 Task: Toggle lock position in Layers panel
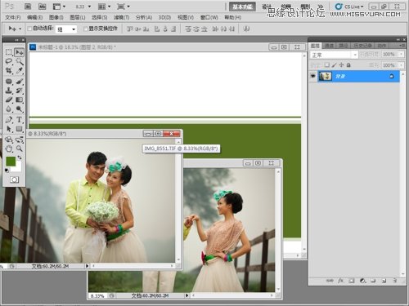tap(341, 65)
